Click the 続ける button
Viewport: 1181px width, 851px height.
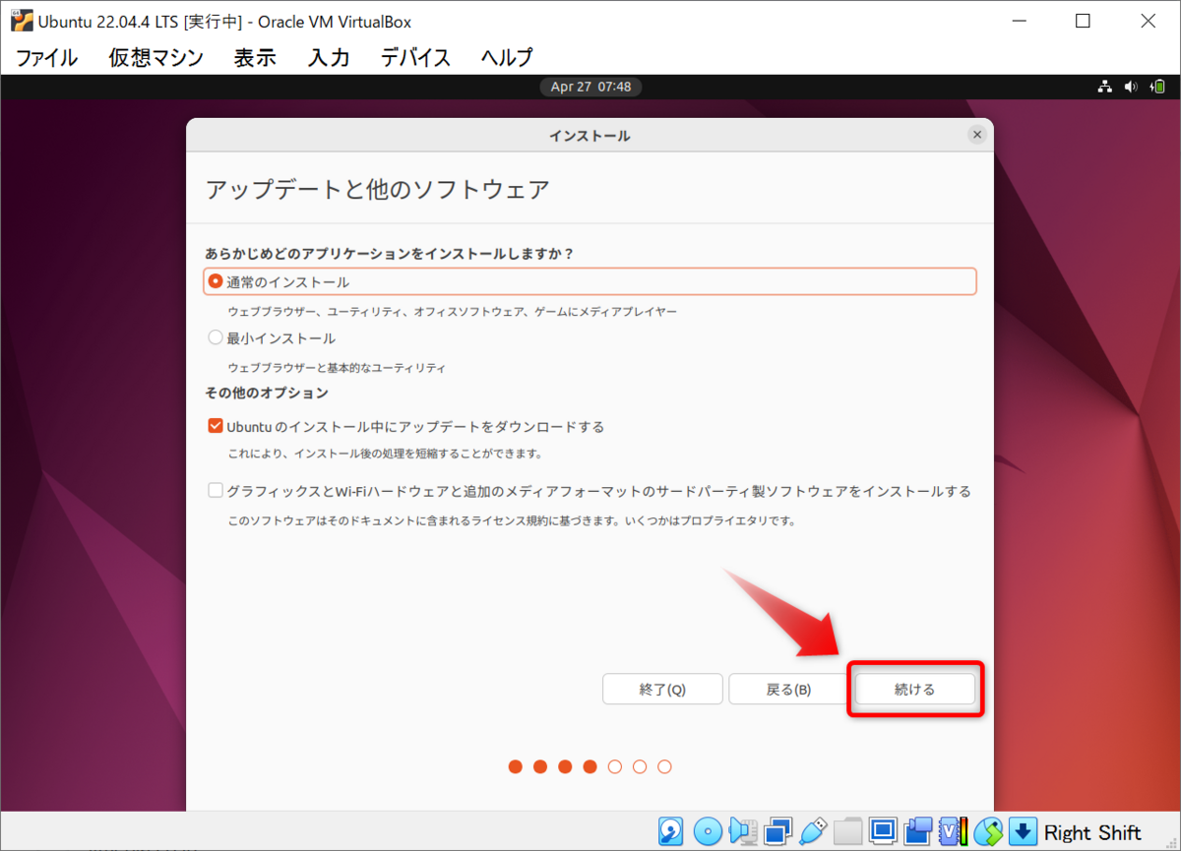914,689
